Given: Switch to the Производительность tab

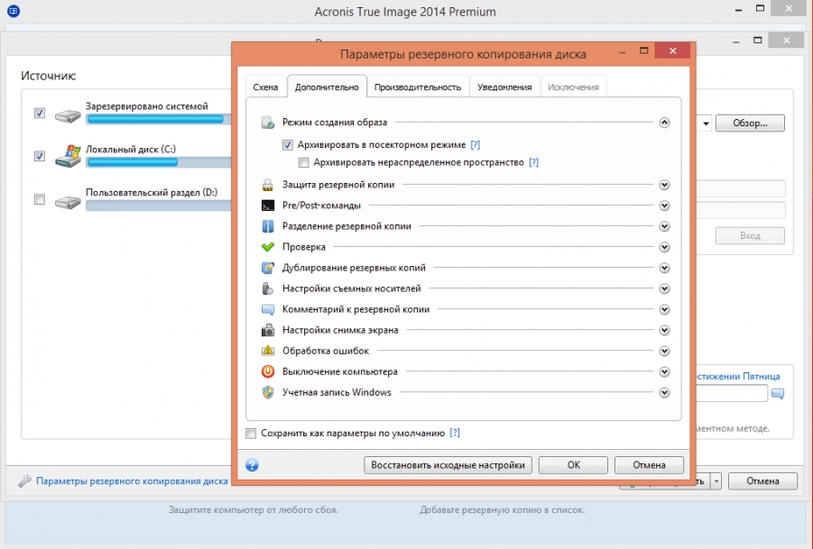Looking at the screenshot, I should (418, 87).
